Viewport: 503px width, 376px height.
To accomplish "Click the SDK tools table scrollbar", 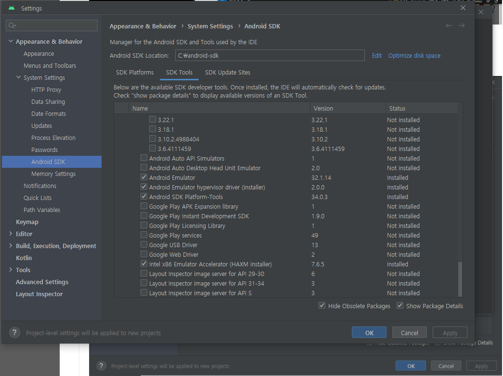I will pos(460,279).
